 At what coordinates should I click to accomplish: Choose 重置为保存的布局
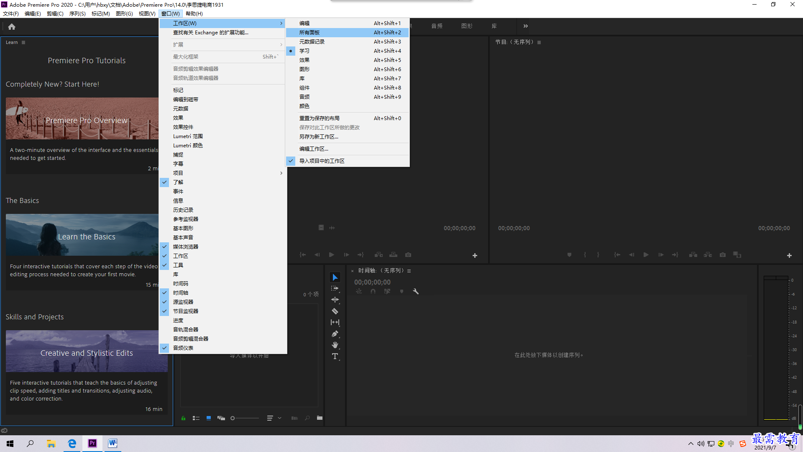tap(347, 118)
